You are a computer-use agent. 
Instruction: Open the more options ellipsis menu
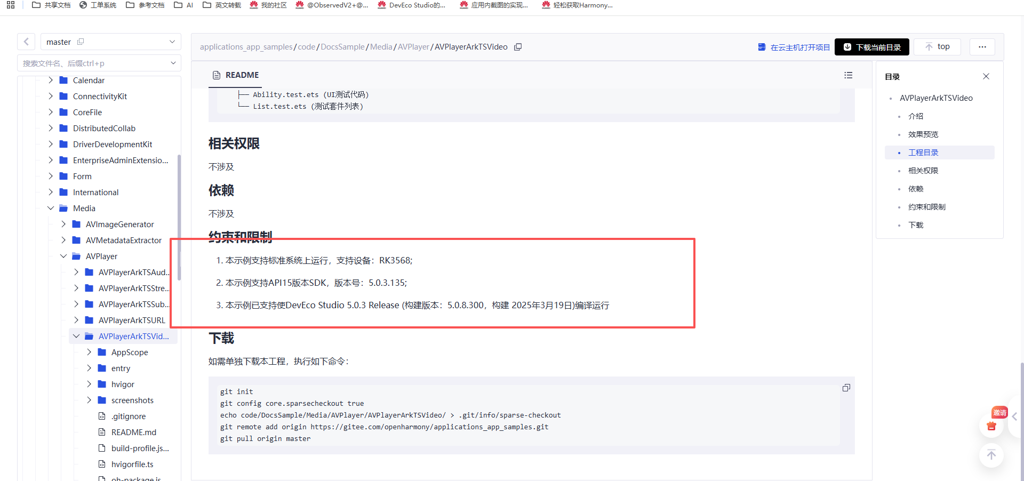point(982,47)
